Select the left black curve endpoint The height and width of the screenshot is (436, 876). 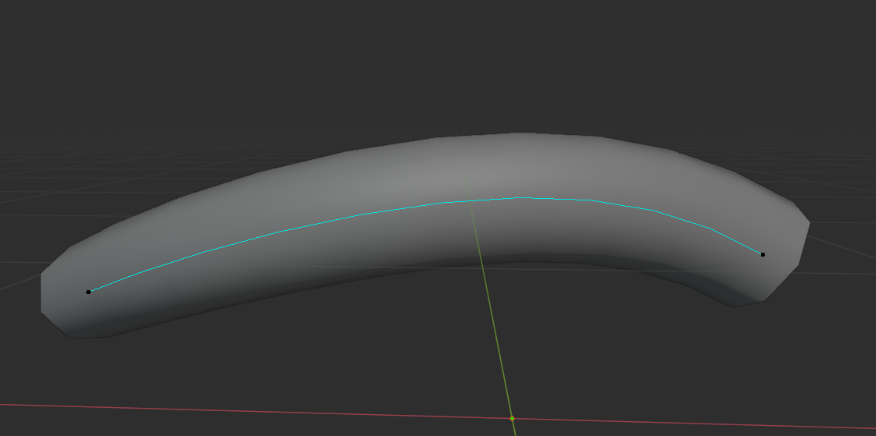click(88, 292)
